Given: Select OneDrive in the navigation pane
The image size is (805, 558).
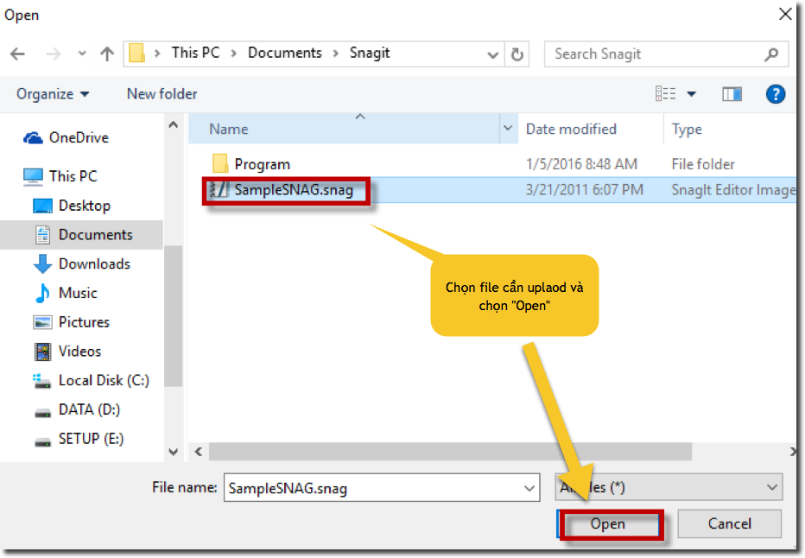Looking at the screenshot, I should pyautogui.click(x=78, y=137).
